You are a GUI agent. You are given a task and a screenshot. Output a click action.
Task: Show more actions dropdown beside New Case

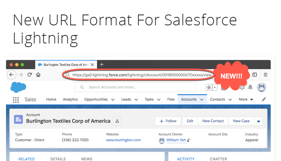259,121
